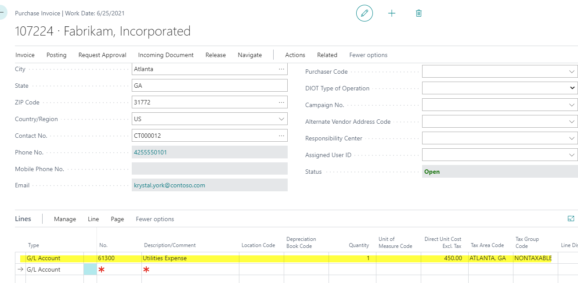The width and height of the screenshot is (578, 283).
Task: Open the Release menu
Action: [x=216, y=55]
